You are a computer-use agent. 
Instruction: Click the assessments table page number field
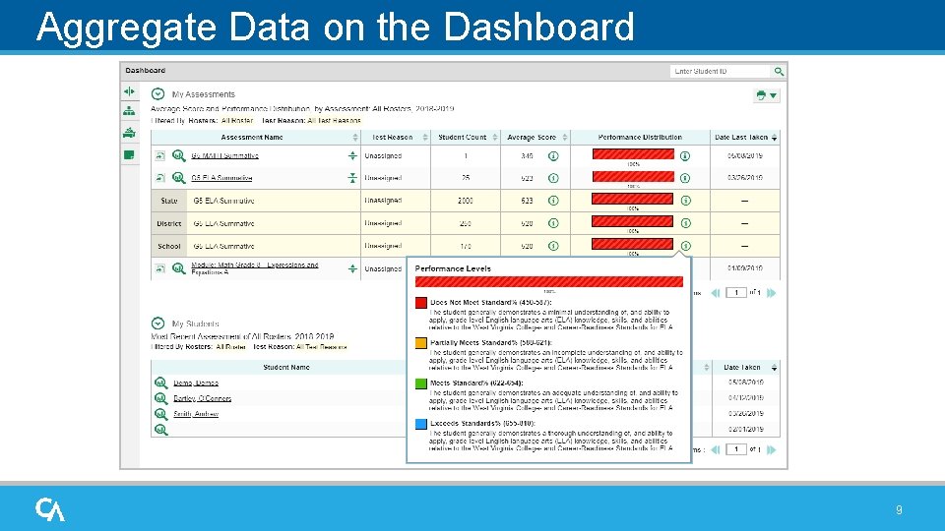point(736,293)
